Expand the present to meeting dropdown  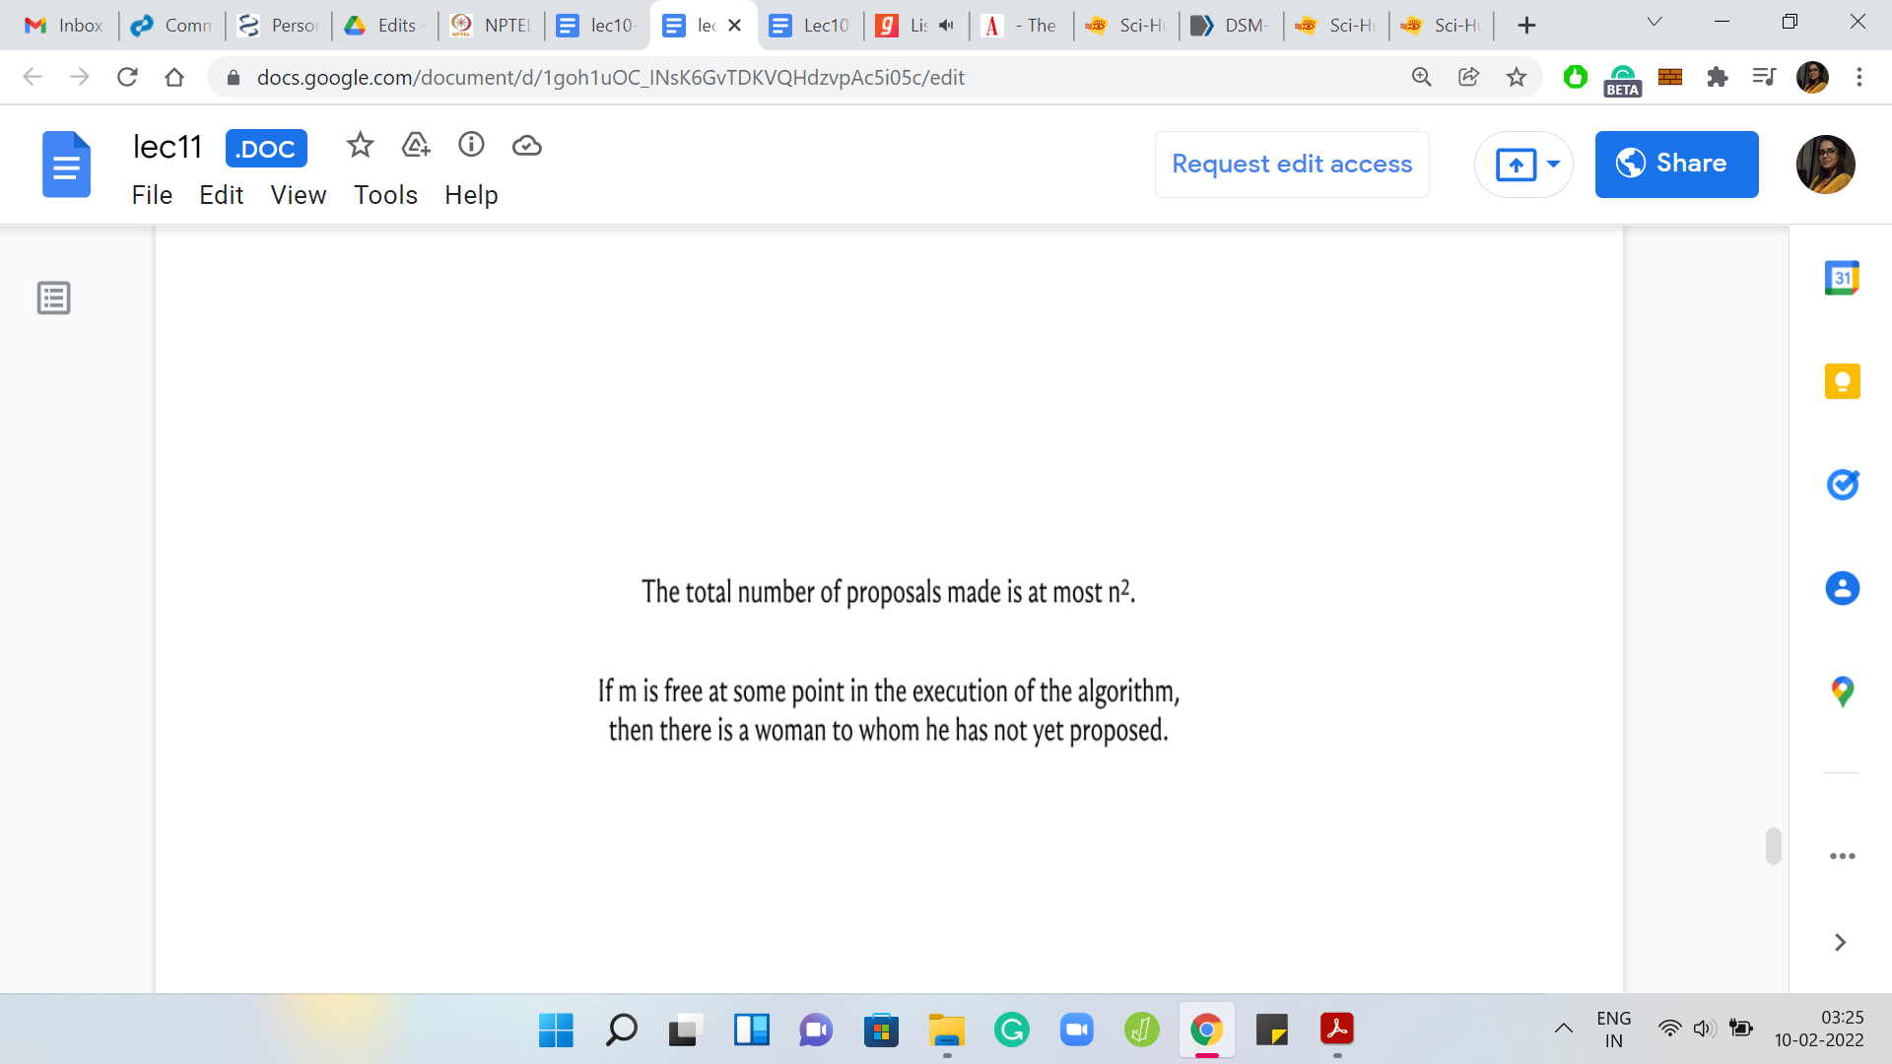click(1554, 164)
